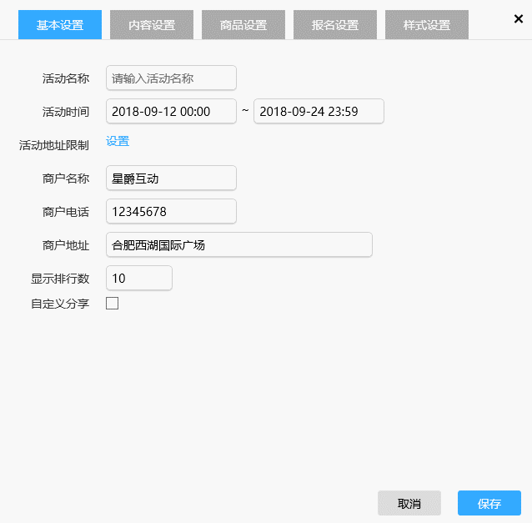Click the 活动名称 input field
This screenshot has height=523, width=532.
pos(171,78)
